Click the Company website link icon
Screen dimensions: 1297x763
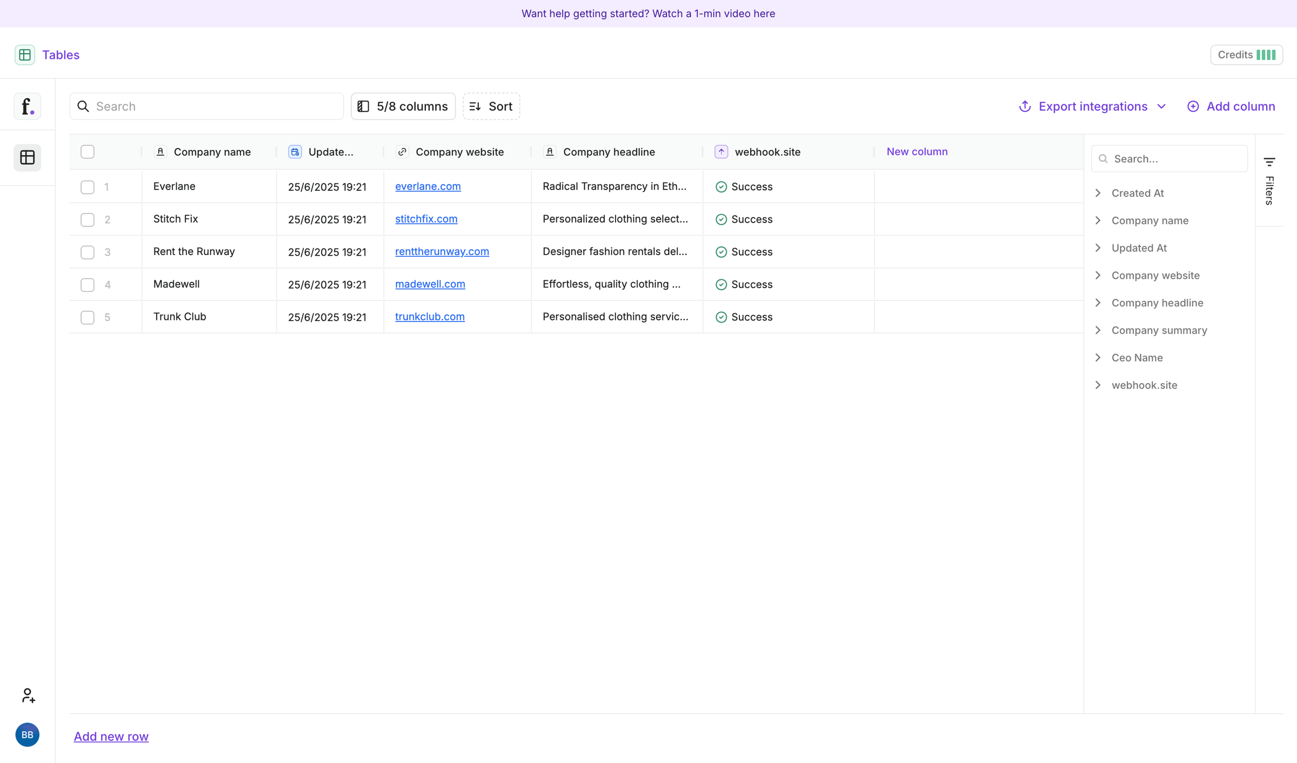[402, 152]
